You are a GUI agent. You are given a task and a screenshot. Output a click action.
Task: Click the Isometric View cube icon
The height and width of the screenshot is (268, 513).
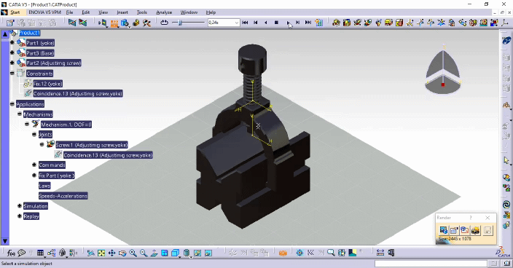(x=176, y=253)
